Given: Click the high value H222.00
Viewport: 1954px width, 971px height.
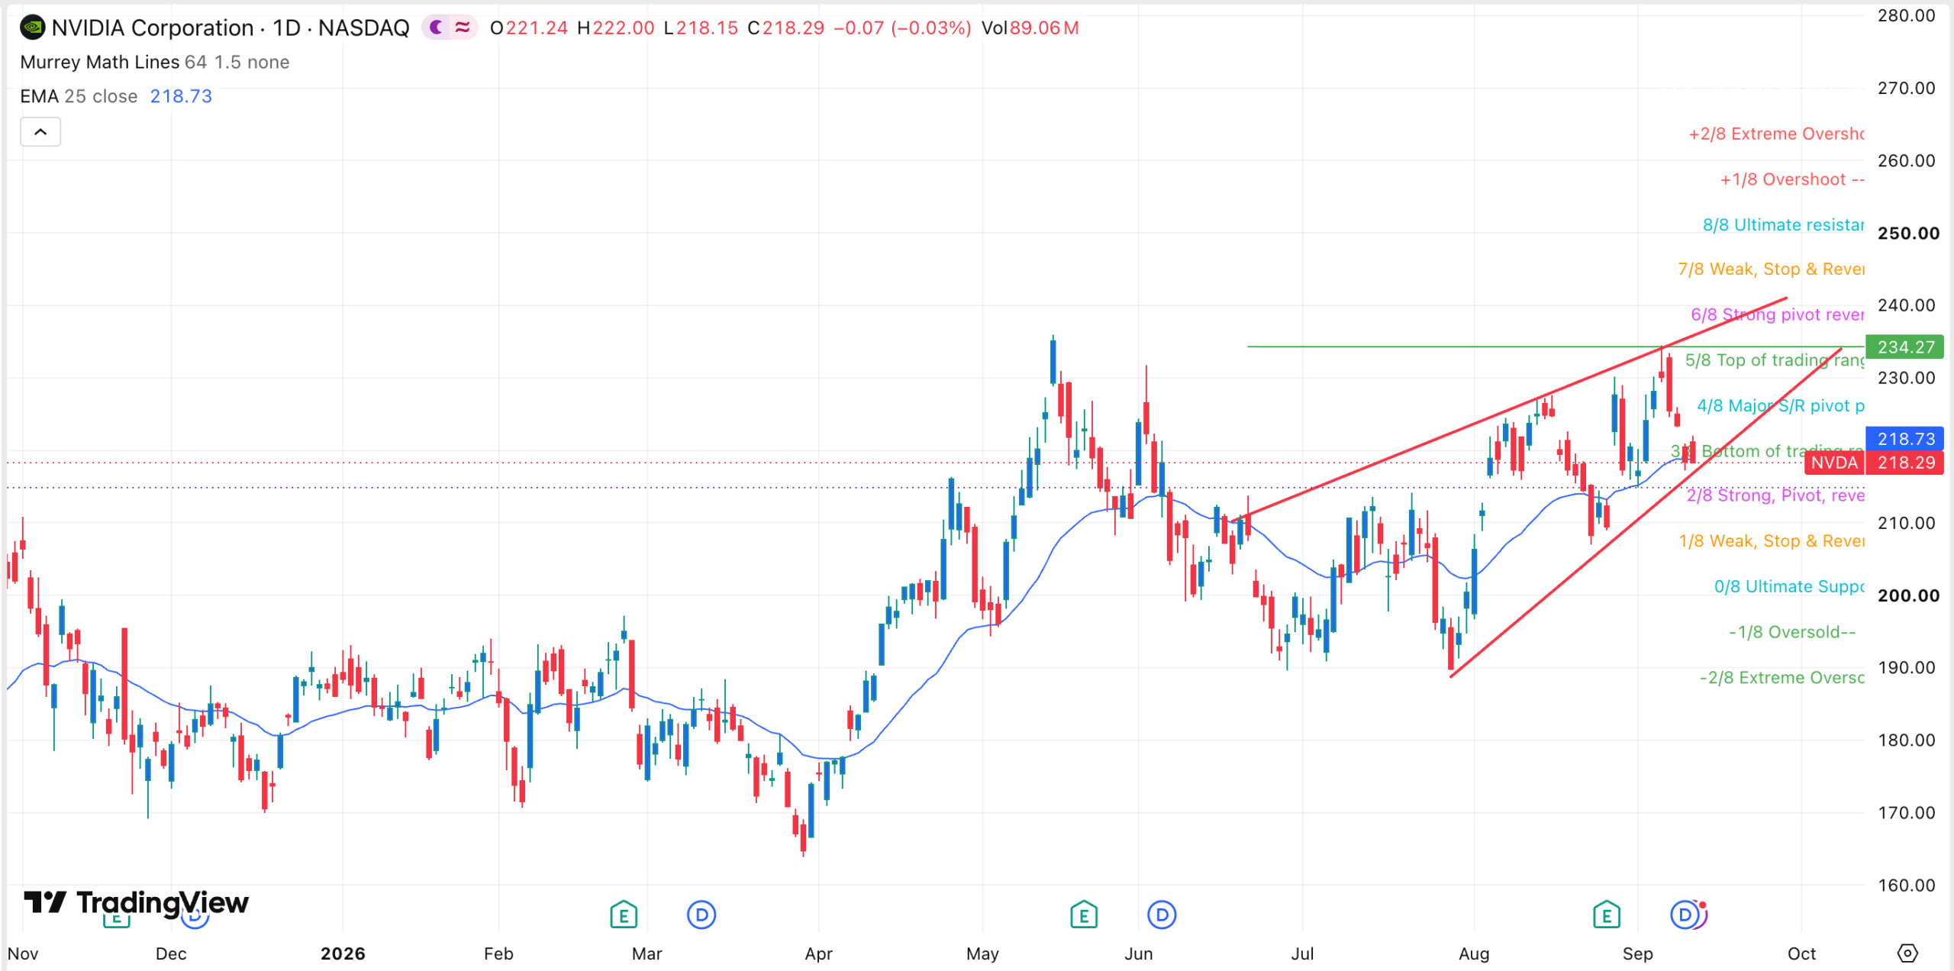Looking at the screenshot, I should click(x=616, y=28).
